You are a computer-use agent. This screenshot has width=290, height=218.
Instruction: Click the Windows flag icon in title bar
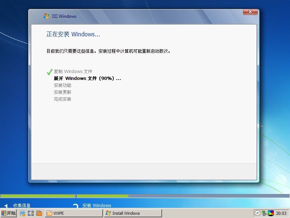tap(46, 16)
